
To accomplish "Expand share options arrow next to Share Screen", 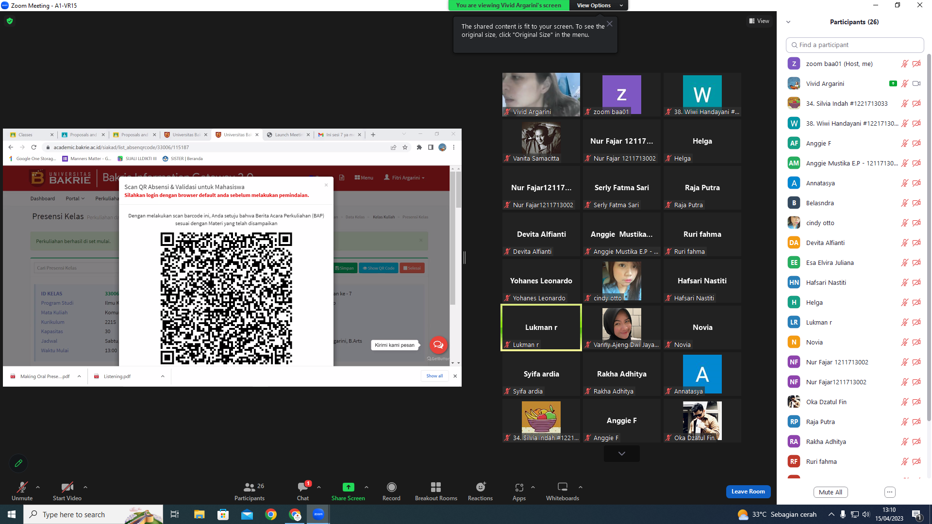I will tap(366, 487).
